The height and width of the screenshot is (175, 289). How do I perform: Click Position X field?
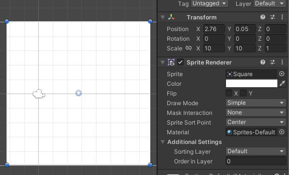coord(214,29)
